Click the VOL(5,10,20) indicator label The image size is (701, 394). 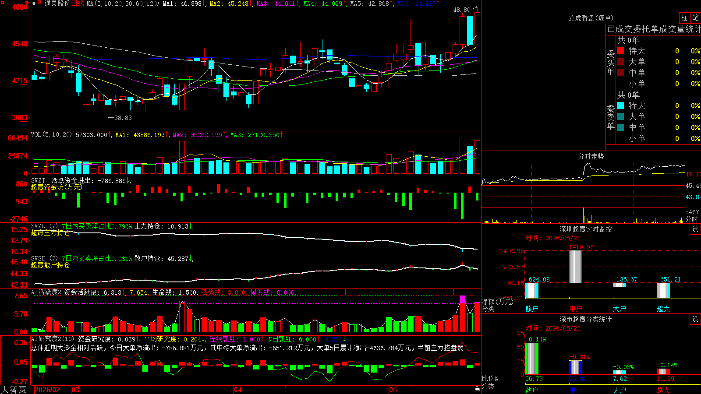coord(51,135)
